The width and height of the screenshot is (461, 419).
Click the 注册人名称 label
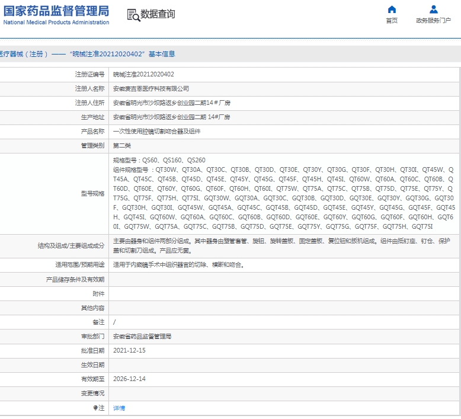pos(89,88)
